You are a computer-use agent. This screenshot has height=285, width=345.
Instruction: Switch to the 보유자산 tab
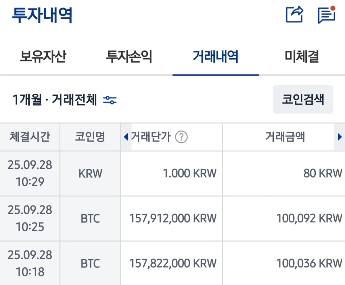43,57
